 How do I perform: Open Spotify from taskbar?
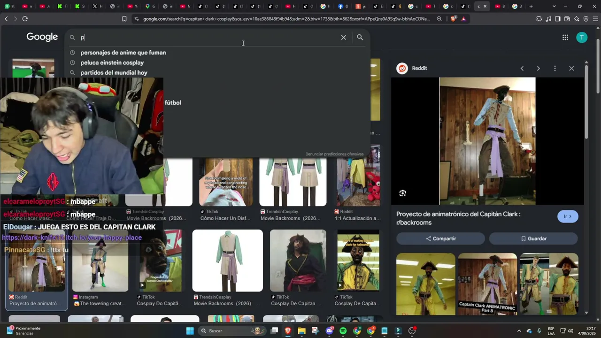click(343, 331)
